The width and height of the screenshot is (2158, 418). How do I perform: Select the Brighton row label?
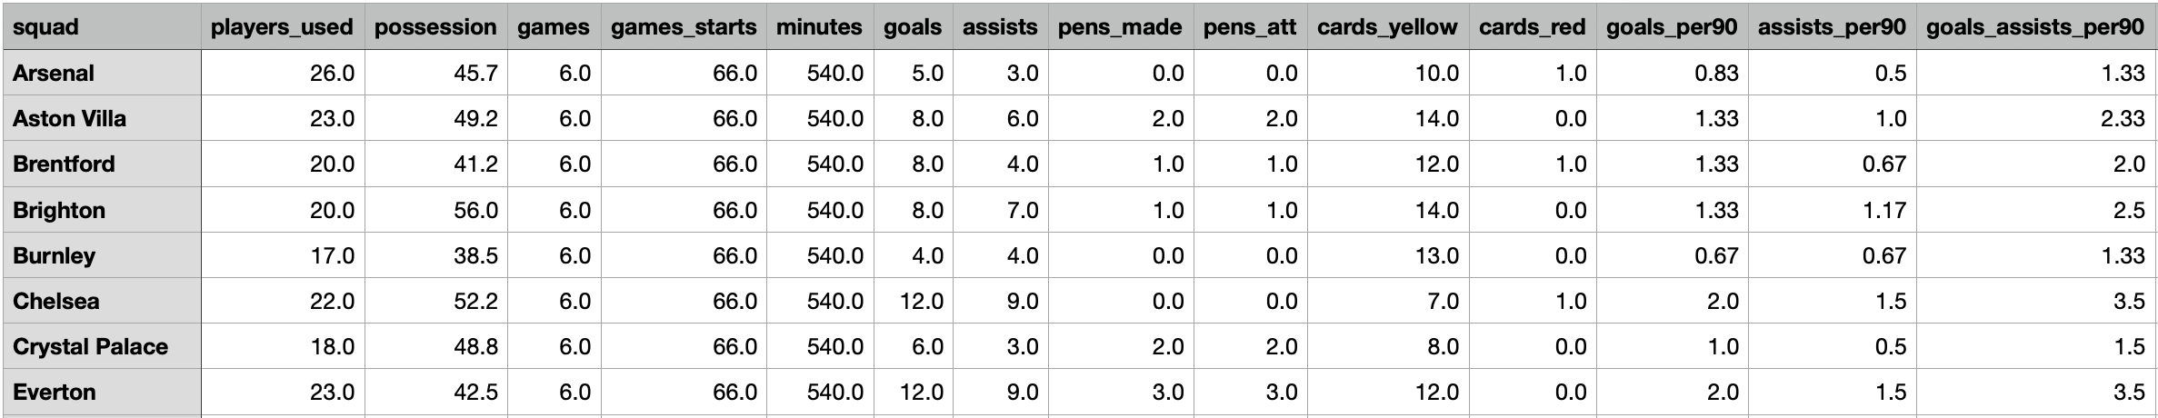(x=101, y=210)
